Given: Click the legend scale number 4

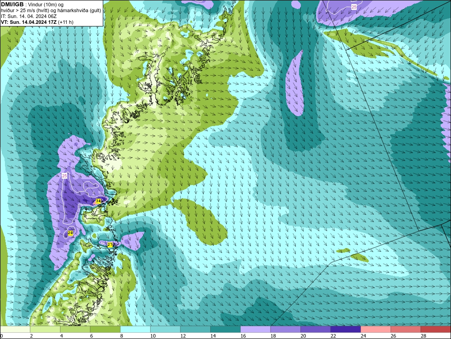Looking at the screenshot, I should tap(61, 336).
